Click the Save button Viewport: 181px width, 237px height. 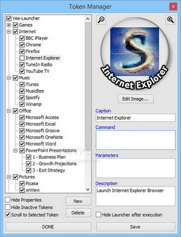click(135, 227)
